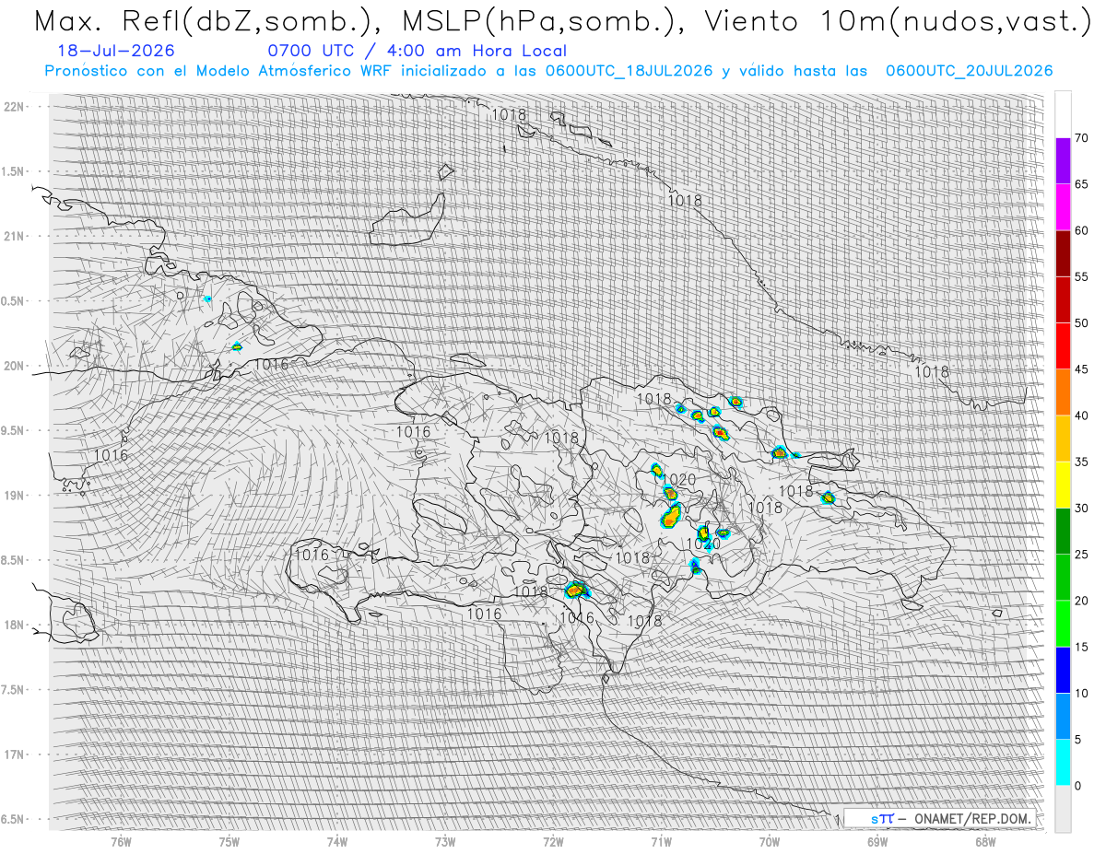Click the '10' value on the colorbar
1106x854 pixels.
tap(1081, 693)
